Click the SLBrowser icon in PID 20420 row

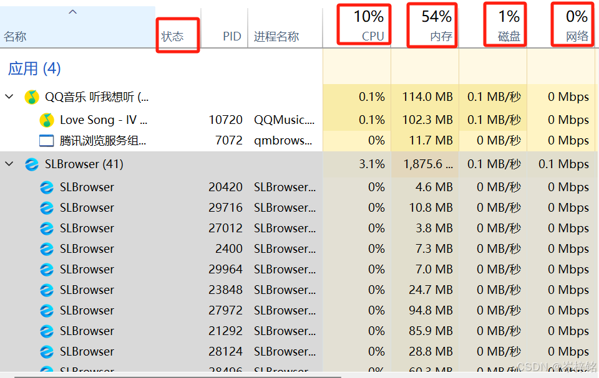click(47, 187)
